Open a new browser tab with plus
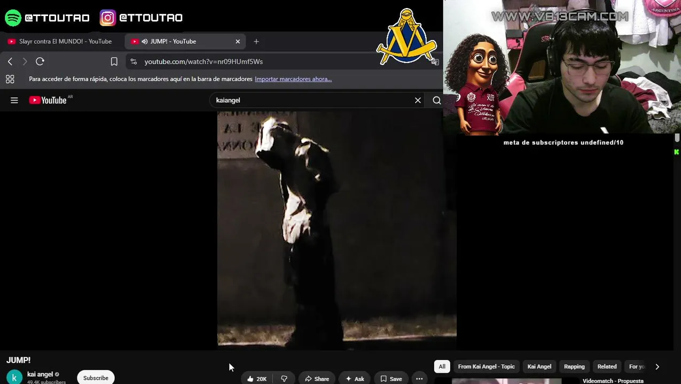Viewport: 681px width, 384px height. pyautogui.click(x=256, y=42)
